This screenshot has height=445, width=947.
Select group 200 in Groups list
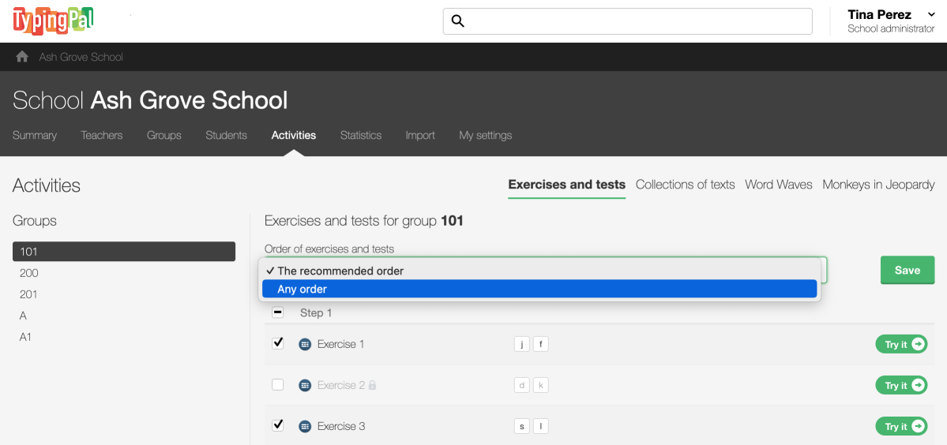point(29,273)
